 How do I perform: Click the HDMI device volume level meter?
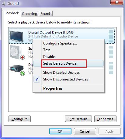tap(111, 36)
